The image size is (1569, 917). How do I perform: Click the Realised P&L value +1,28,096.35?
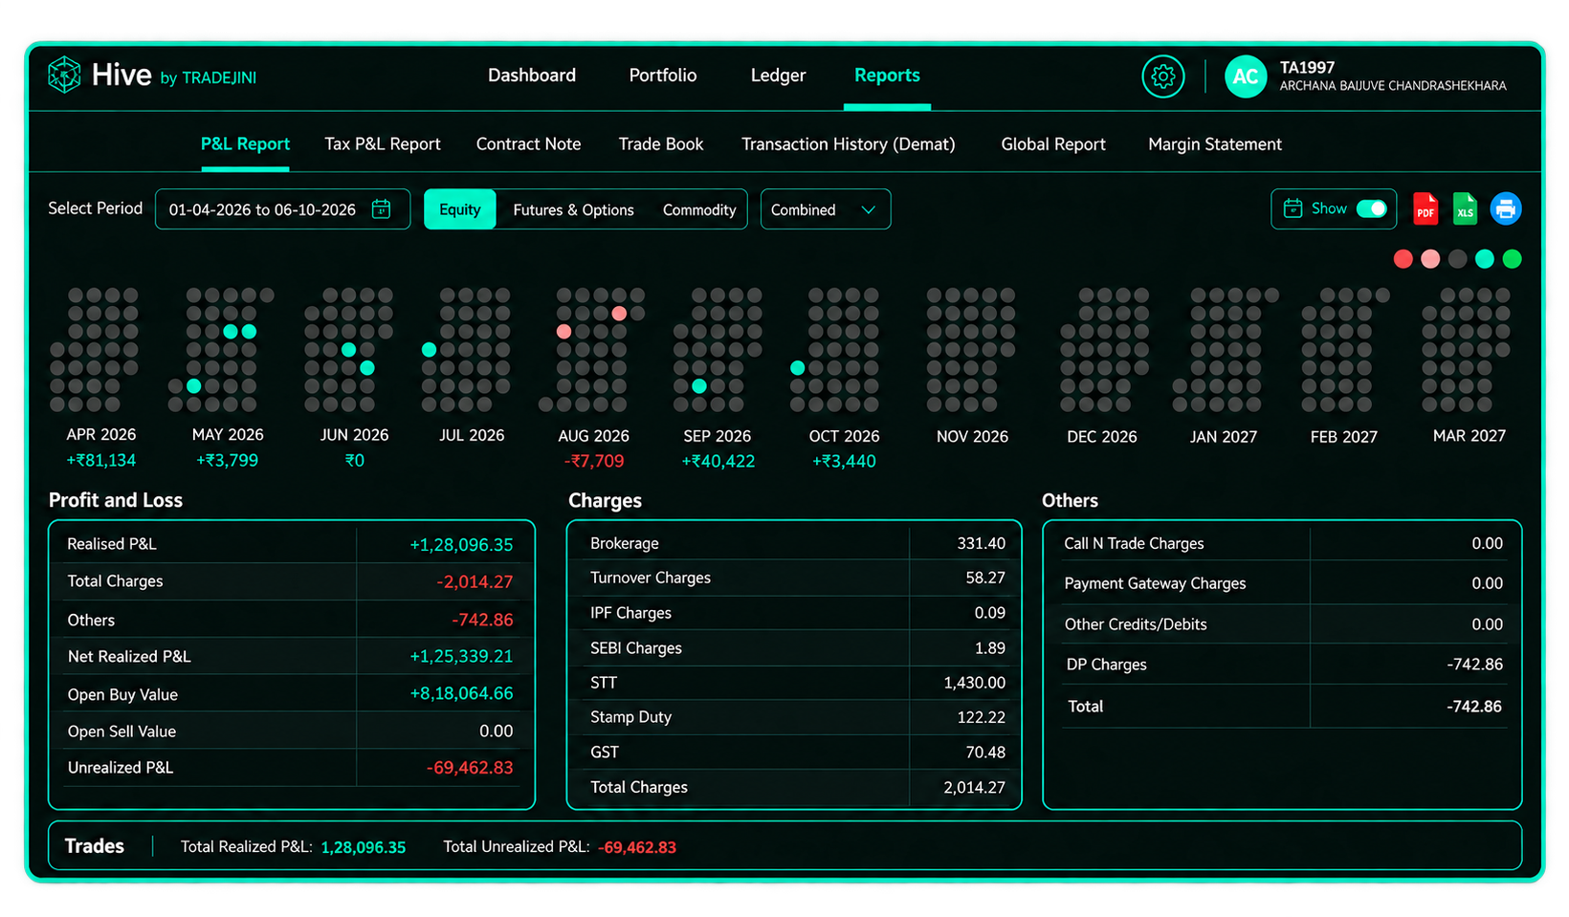tap(461, 544)
